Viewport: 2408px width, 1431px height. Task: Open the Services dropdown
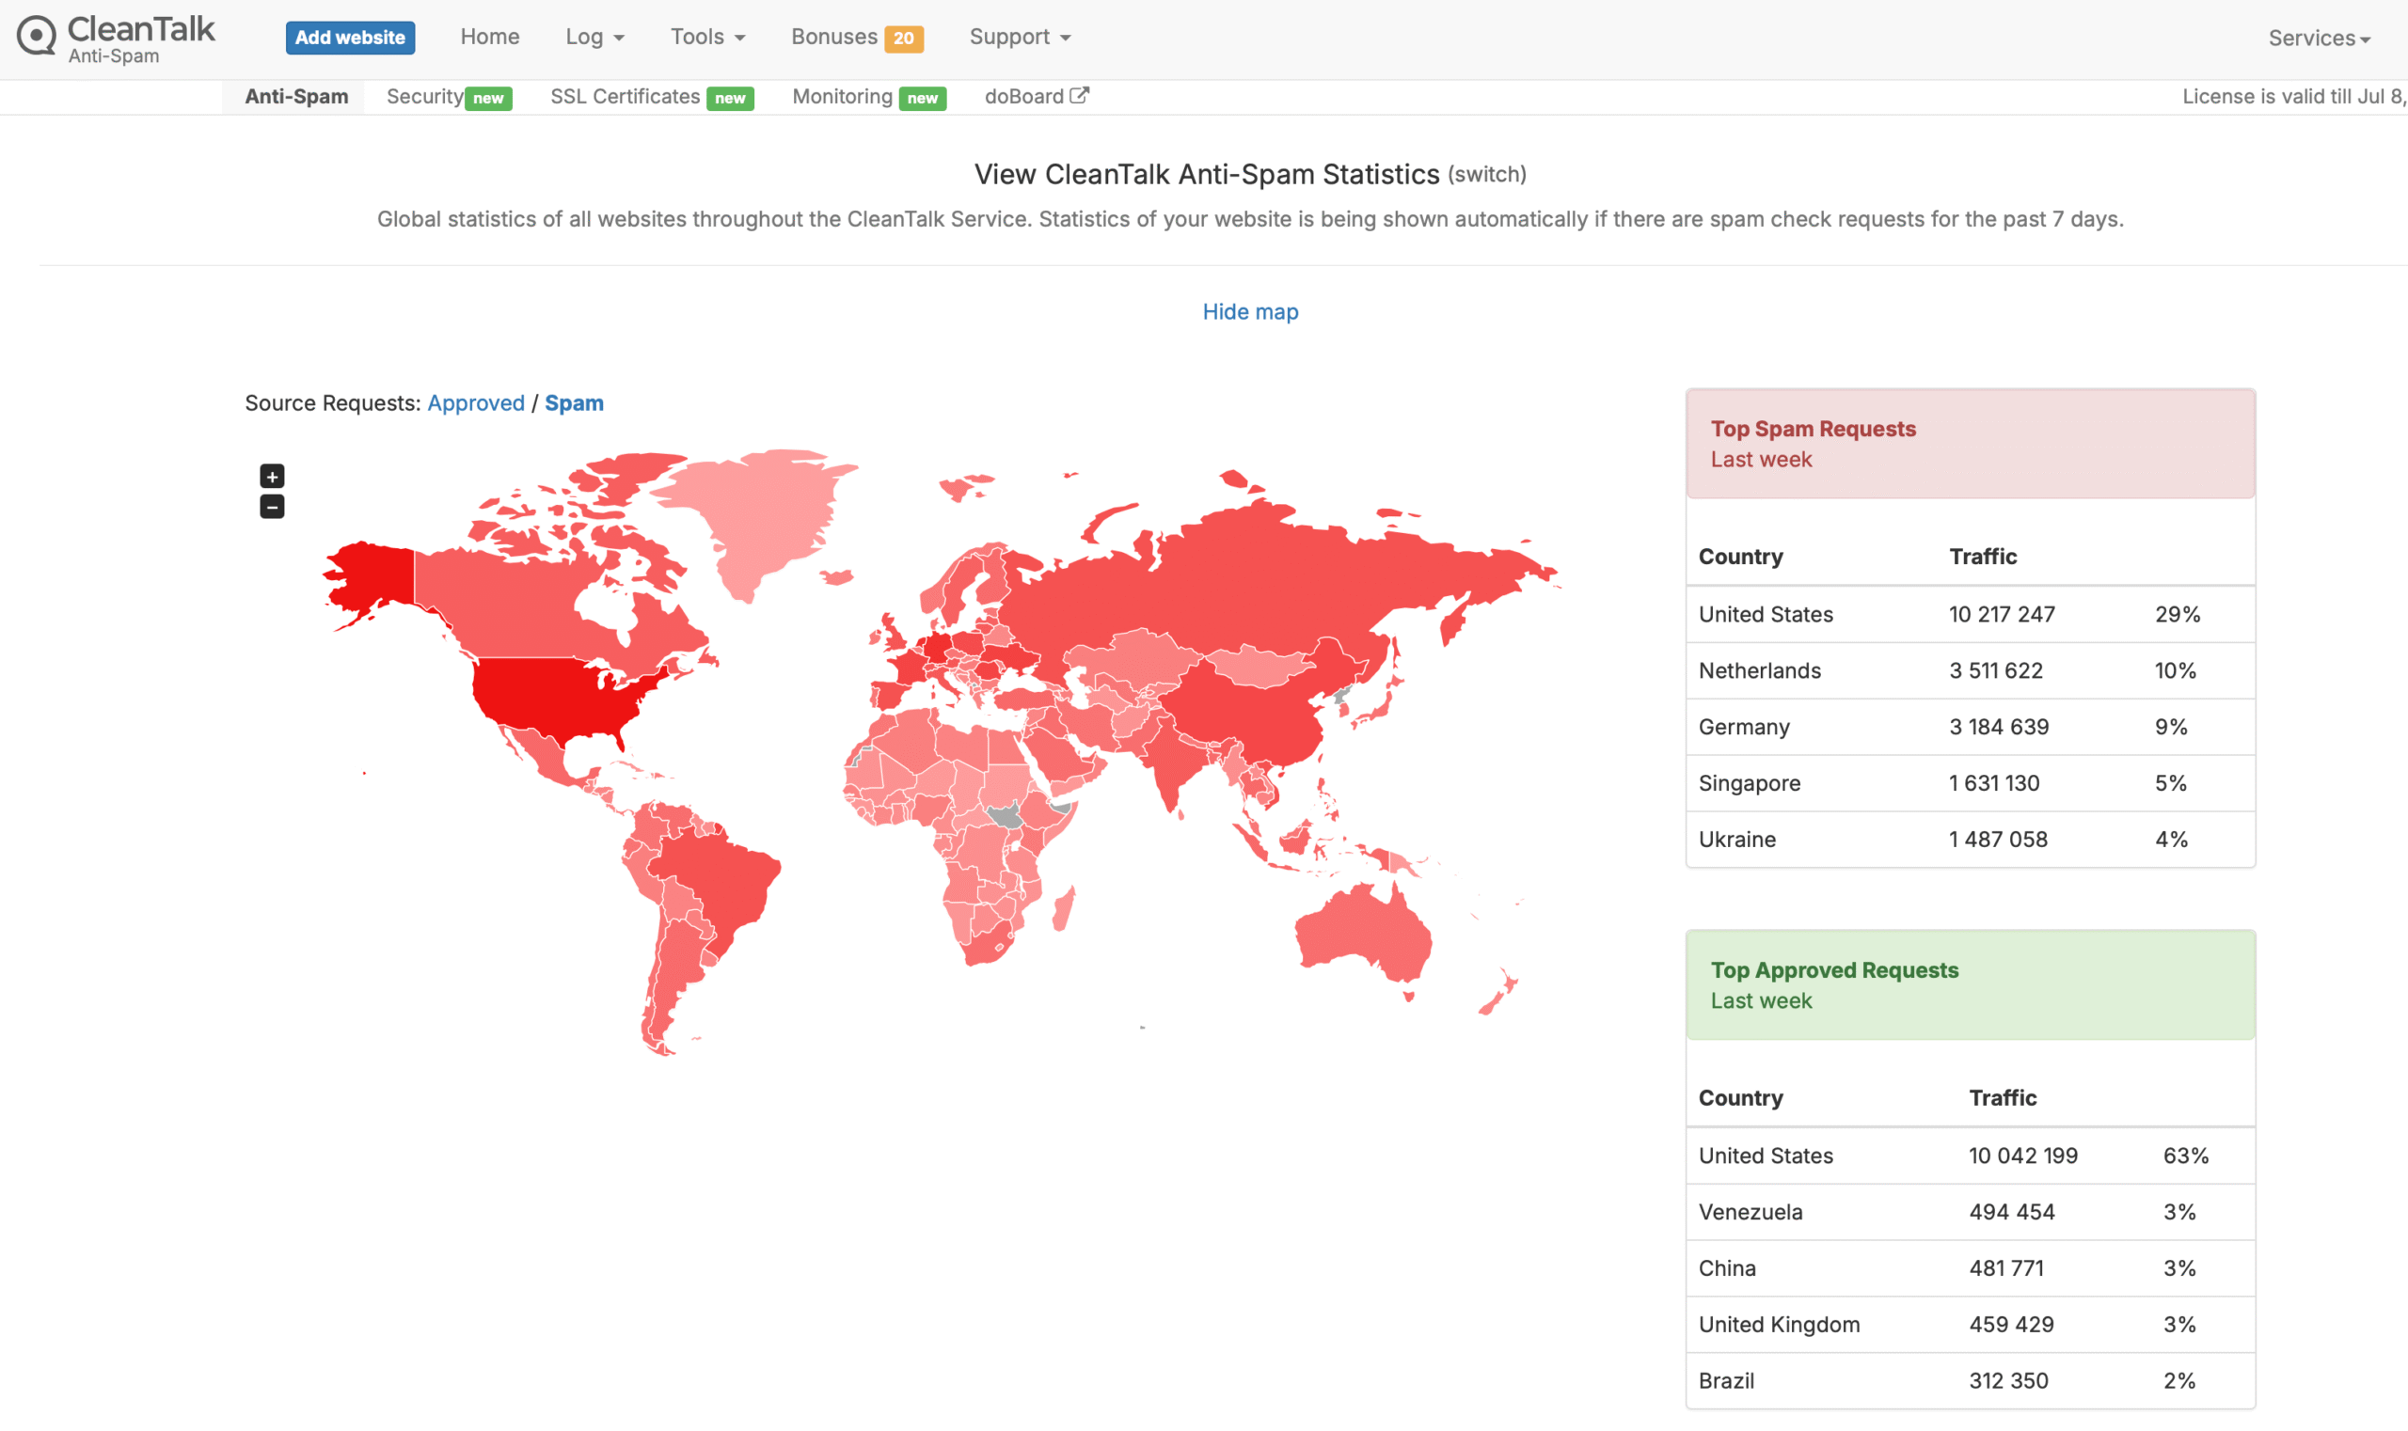2319,39
